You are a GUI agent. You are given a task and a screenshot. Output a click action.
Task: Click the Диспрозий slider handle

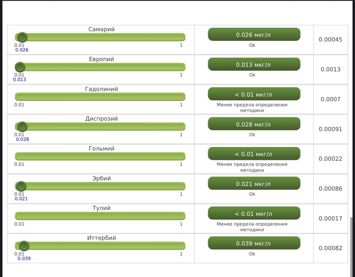pos(22,127)
